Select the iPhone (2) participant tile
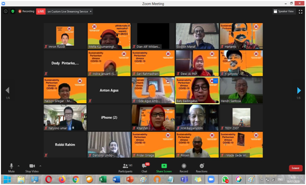306x185 pixels. pos(109,117)
